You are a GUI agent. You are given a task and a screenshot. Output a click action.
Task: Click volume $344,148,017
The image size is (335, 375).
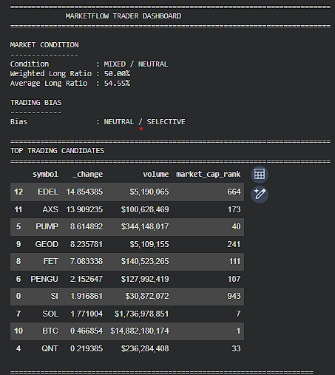click(x=145, y=226)
